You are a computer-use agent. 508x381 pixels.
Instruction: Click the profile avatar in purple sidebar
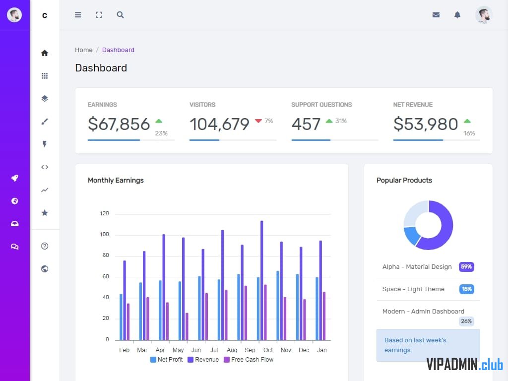pos(14,15)
